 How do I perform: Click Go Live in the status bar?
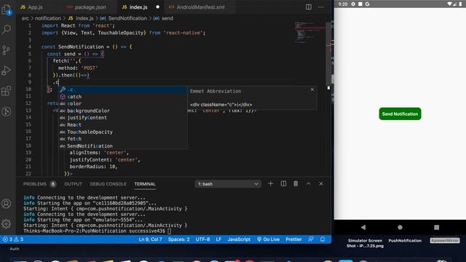coord(268,239)
